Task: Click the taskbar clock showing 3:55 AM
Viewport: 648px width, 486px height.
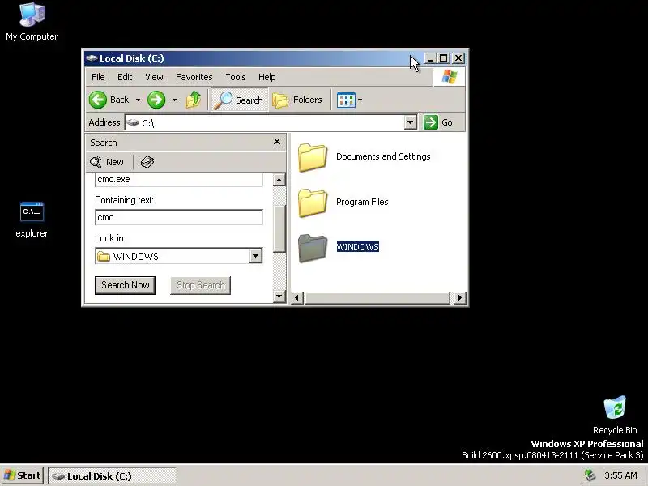Action: 620,475
